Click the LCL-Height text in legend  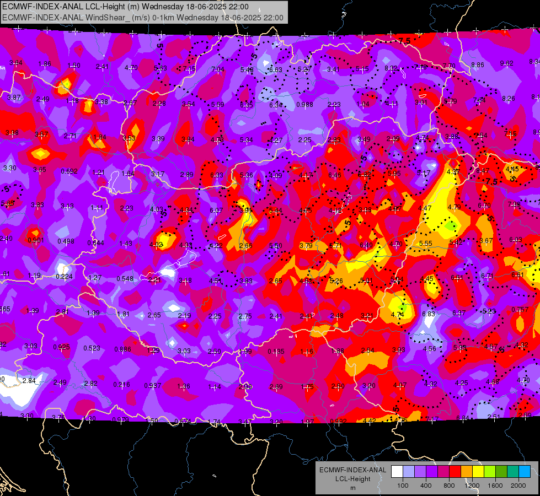pyautogui.click(x=352, y=479)
